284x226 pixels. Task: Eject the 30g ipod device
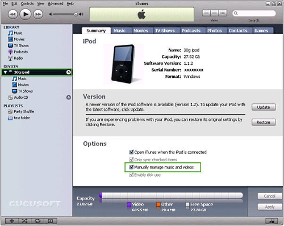69,72
